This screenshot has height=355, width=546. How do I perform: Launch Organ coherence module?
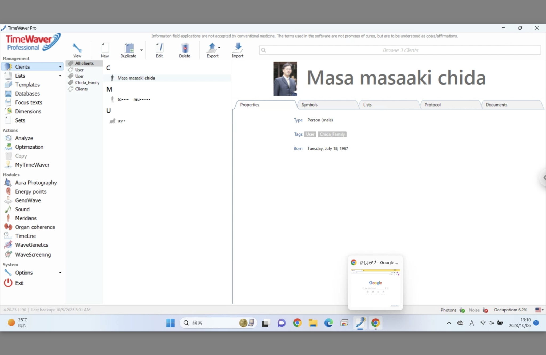point(35,227)
